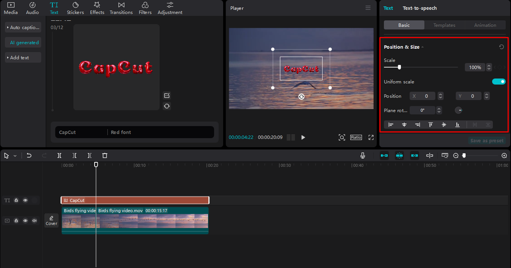The width and height of the screenshot is (511, 268).
Task: Split the clip at playhead
Action: point(59,156)
